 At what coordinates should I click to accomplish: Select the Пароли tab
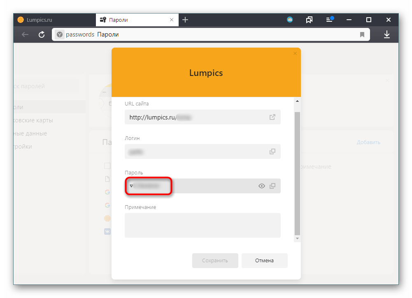click(136, 20)
